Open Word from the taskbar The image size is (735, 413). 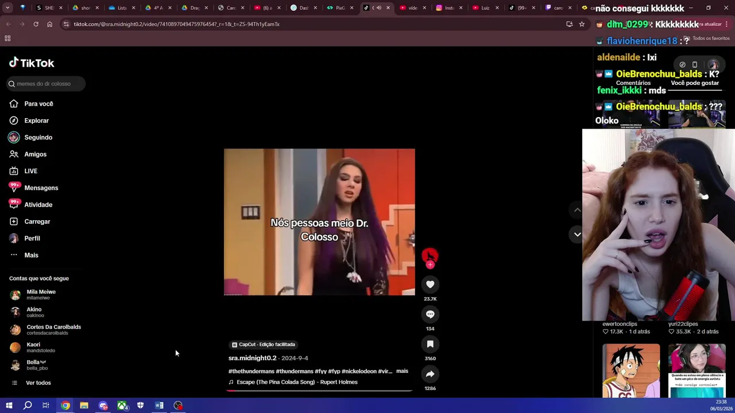[x=159, y=406]
